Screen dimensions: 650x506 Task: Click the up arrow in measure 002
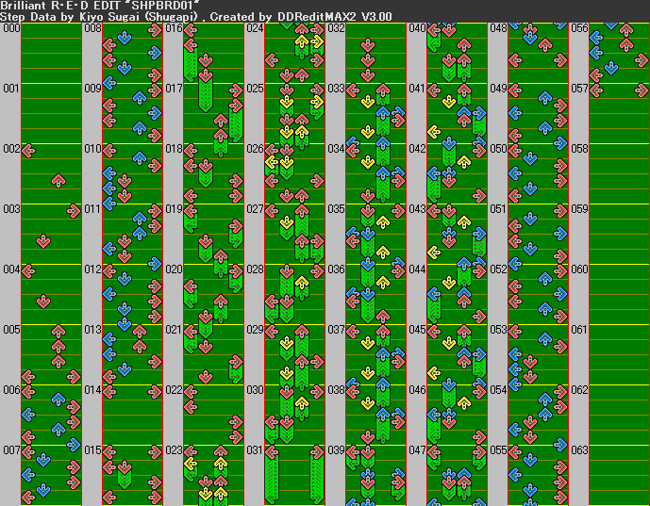(x=58, y=181)
